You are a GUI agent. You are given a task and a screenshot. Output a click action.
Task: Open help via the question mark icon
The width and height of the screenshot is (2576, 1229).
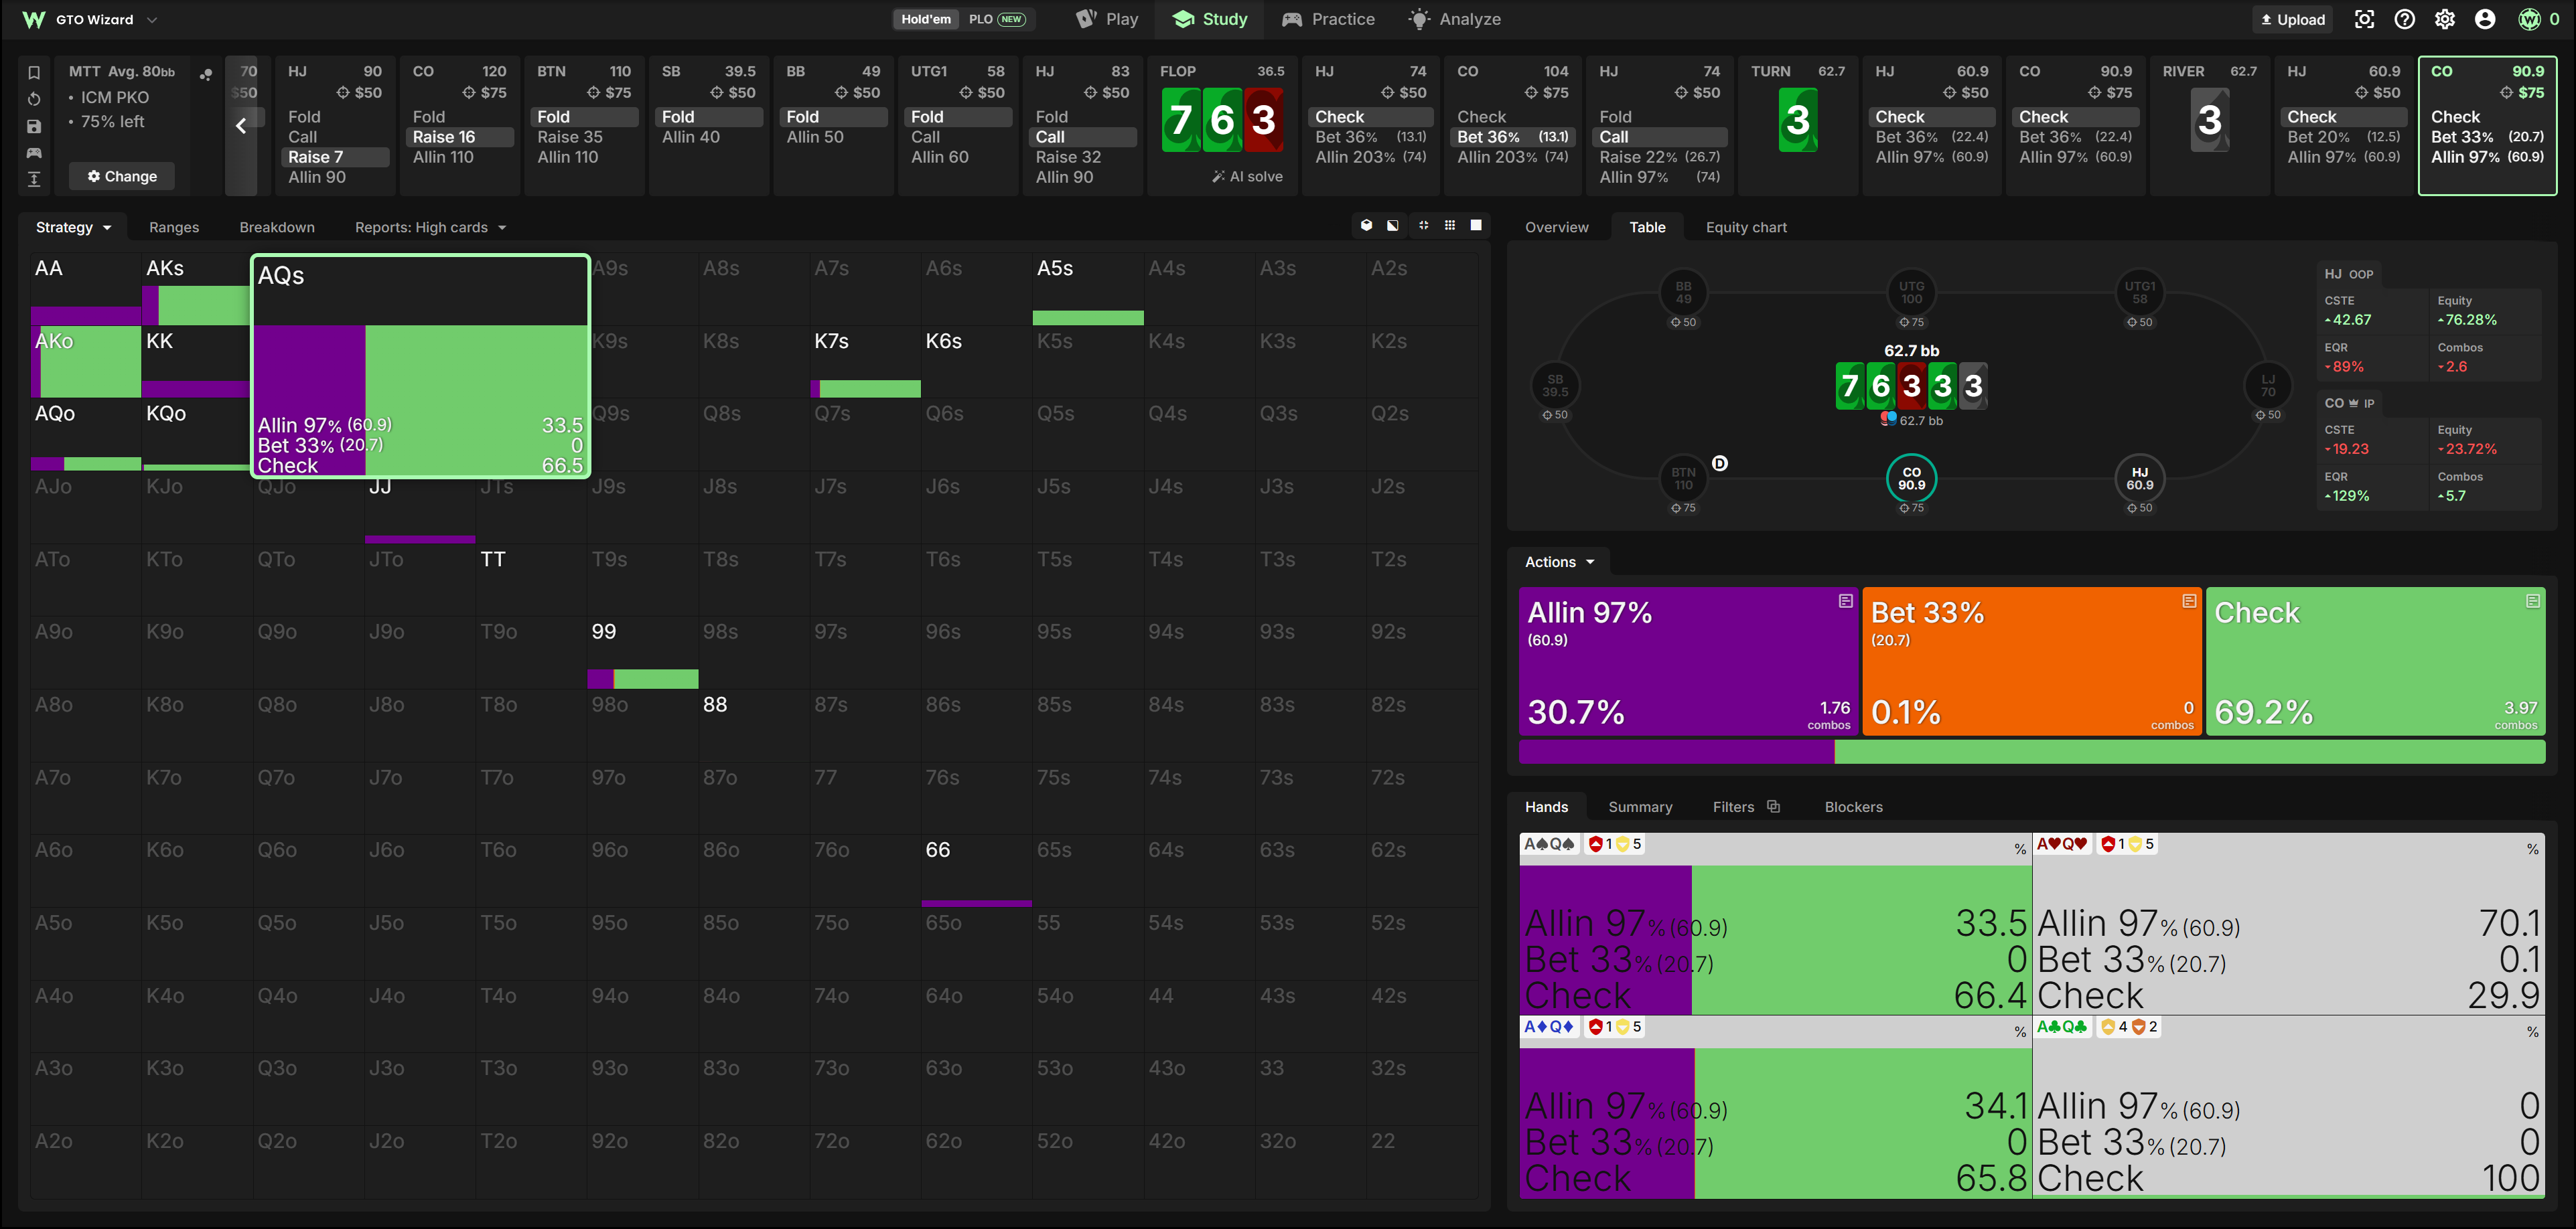point(2405,19)
